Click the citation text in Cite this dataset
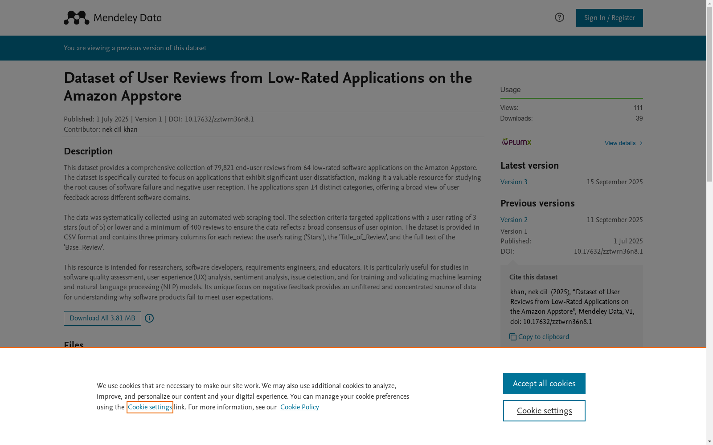713x445 pixels. click(x=573, y=307)
